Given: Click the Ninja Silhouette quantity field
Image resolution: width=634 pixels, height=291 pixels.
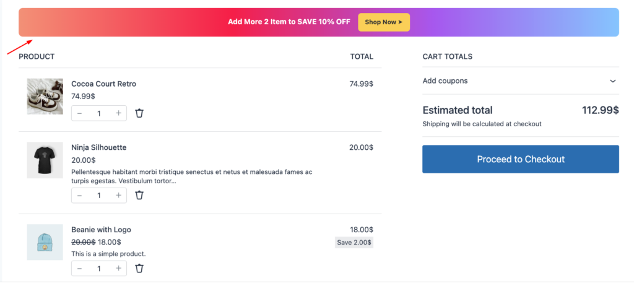Looking at the screenshot, I should 98,195.
